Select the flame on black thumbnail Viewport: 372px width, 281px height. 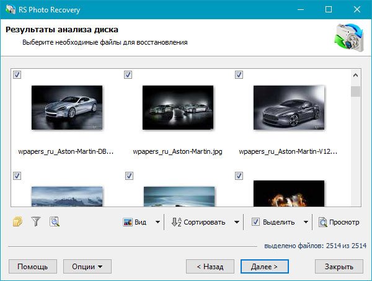pos(289,194)
